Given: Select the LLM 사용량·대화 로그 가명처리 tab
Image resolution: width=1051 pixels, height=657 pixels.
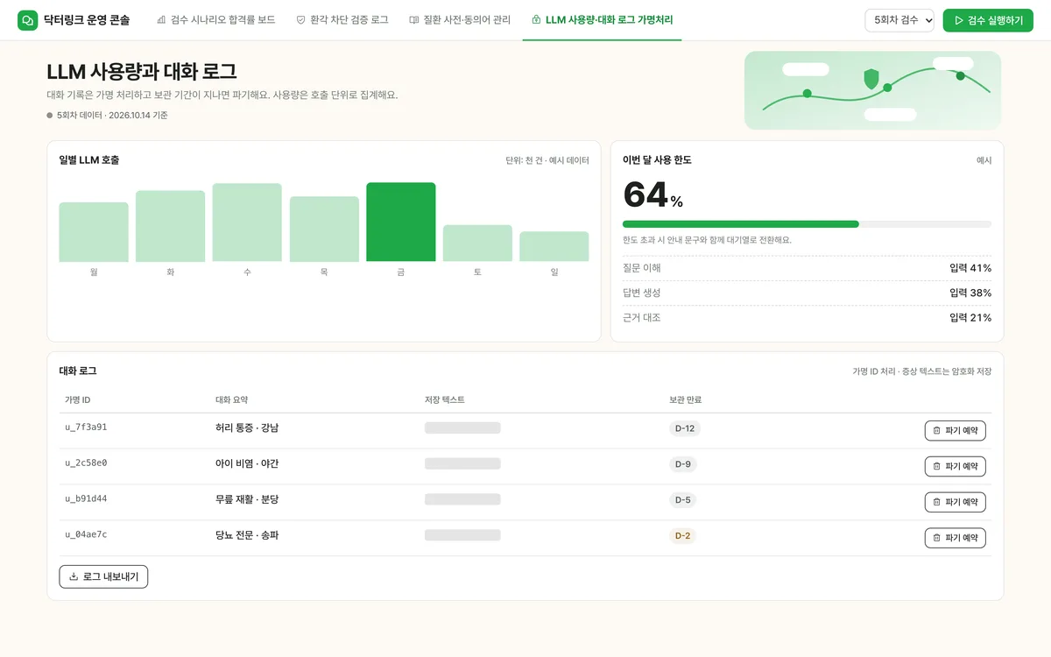Looking at the screenshot, I should coord(602,20).
